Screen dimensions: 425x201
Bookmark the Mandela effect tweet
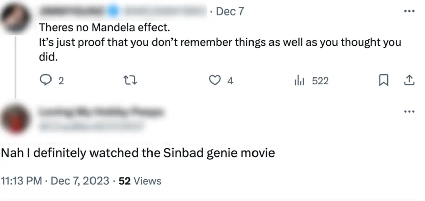coord(383,81)
